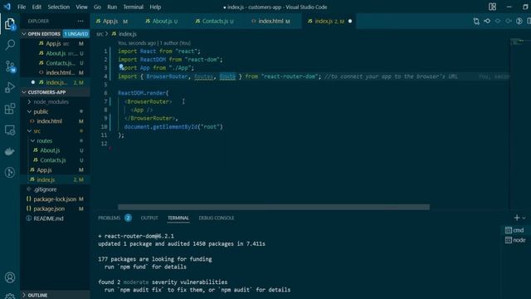The height and width of the screenshot is (299, 531).
Task: Collapse the Open Editors section
Action: tap(24, 34)
